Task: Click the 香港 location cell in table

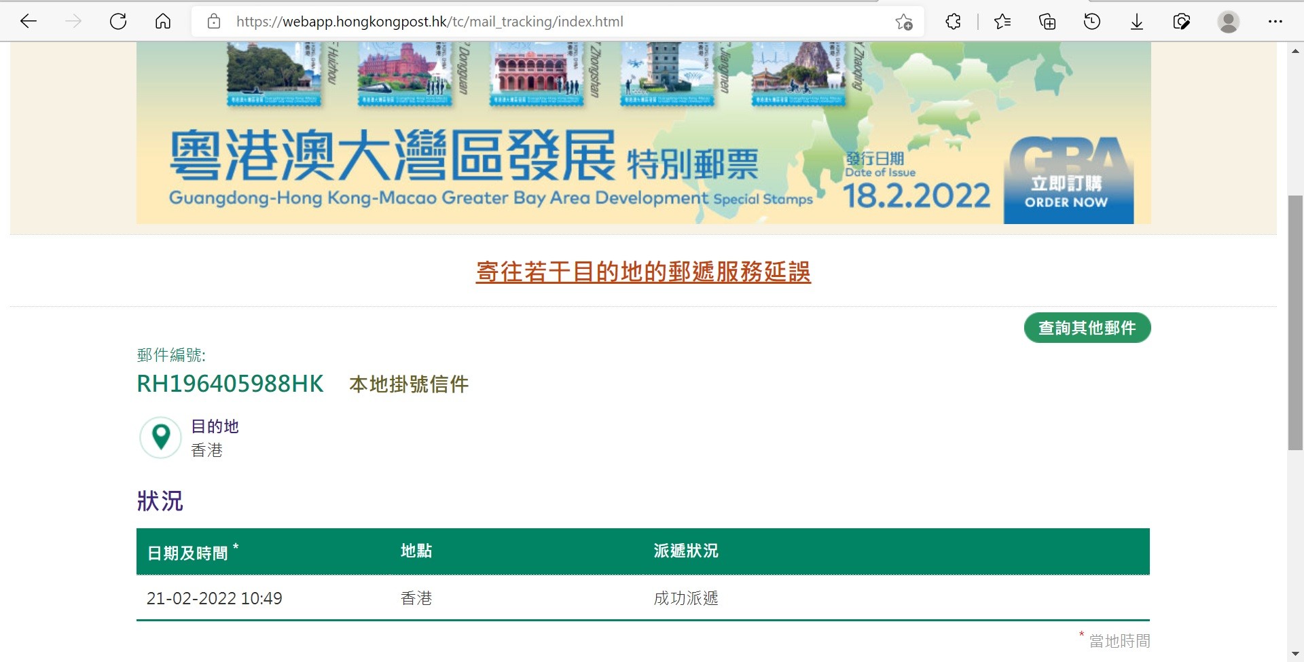Action: [416, 598]
